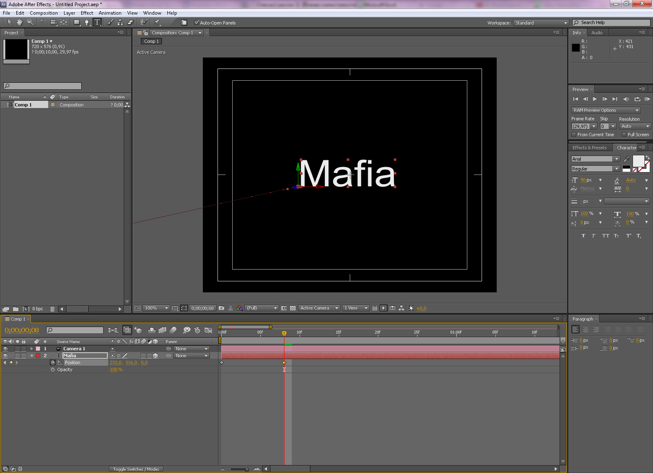Click the Project panel search field
This screenshot has height=473, width=653.
tap(42, 86)
